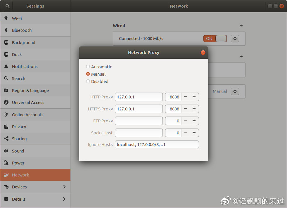Click the Socks Host port value field
287x208 pixels.
coord(173,133)
